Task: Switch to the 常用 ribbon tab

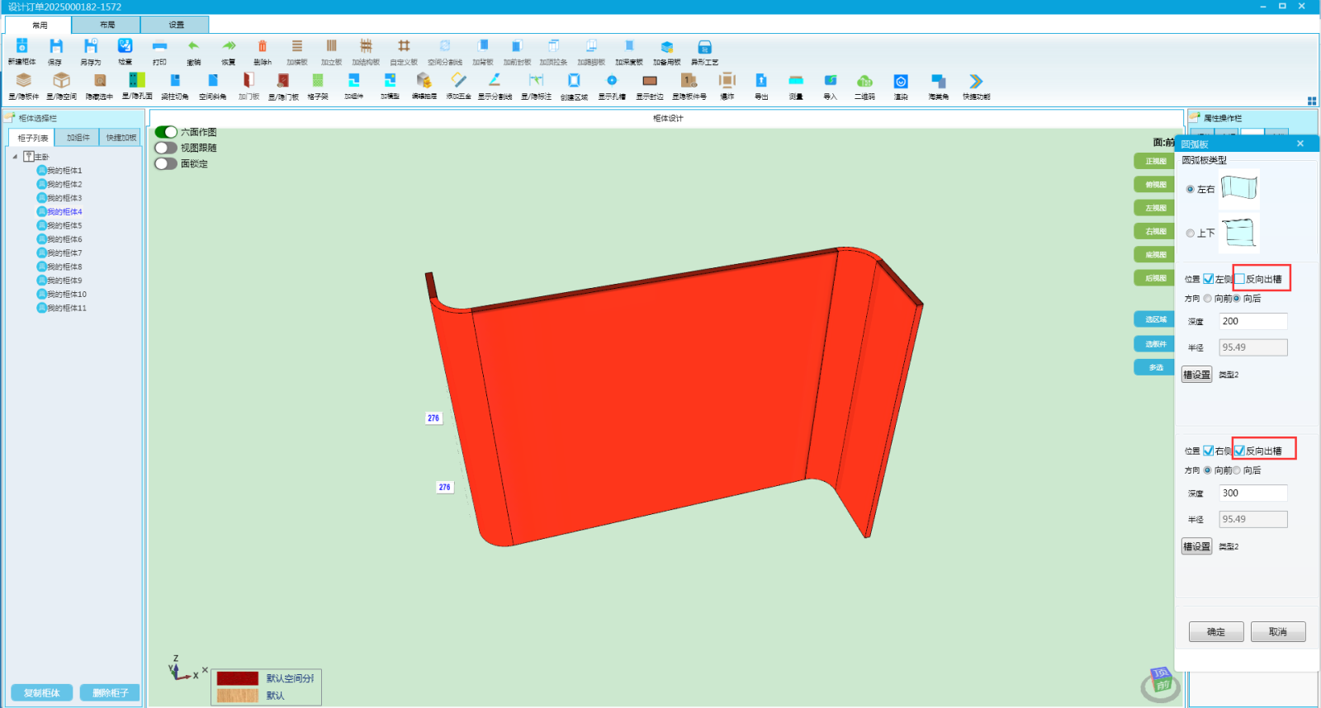Action: [40, 25]
